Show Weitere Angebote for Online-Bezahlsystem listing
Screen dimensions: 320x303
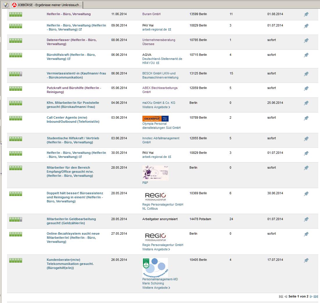156,249
